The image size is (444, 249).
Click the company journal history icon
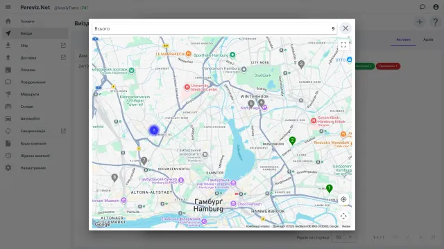tap(8, 156)
